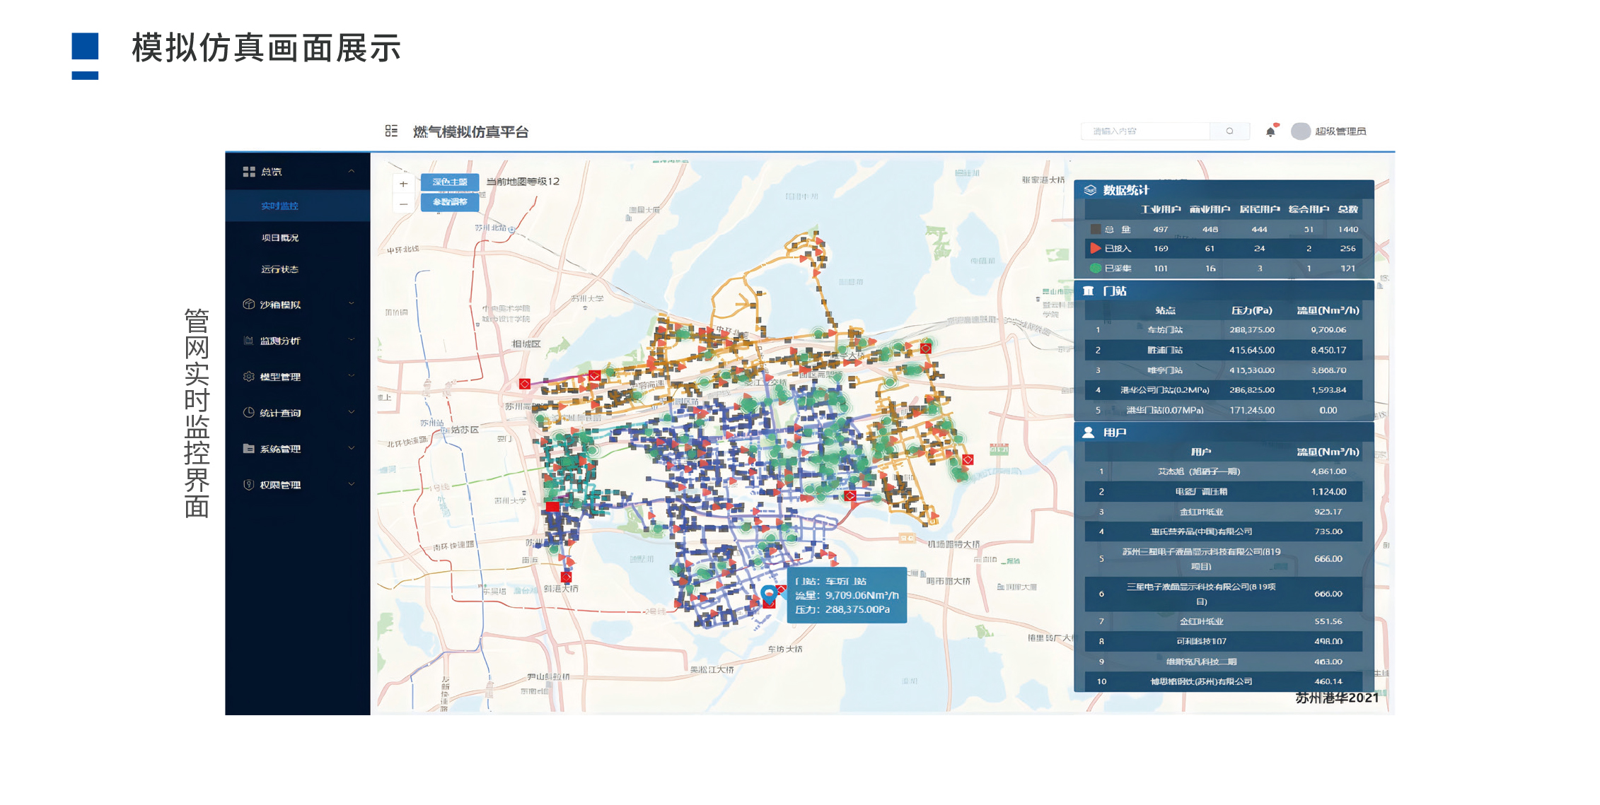Click the notification bell icon
1600x805 pixels.
click(x=1270, y=131)
